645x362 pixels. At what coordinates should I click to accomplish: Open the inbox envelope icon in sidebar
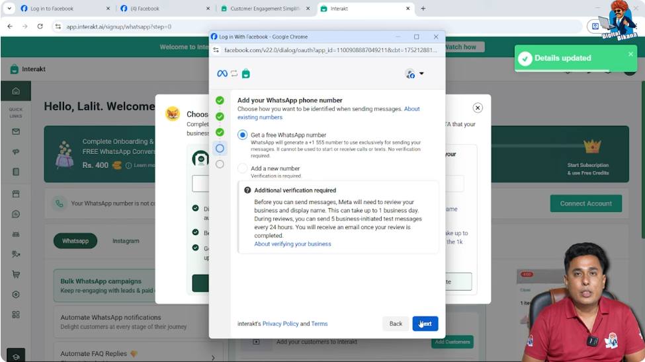click(x=16, y=131)
